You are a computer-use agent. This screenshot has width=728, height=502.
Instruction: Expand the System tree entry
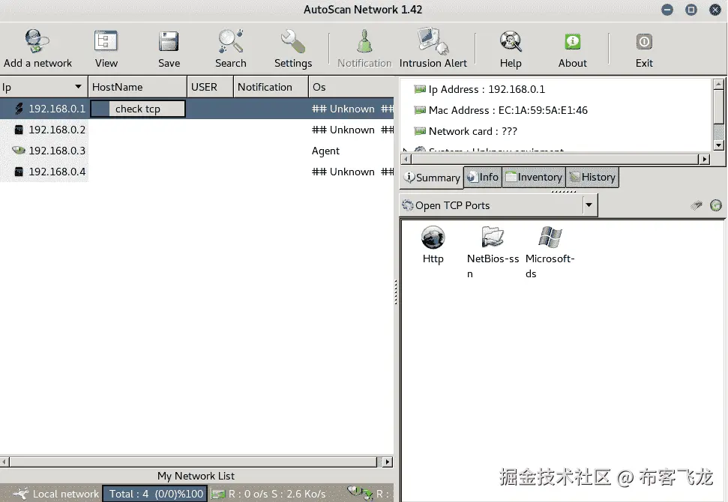pyautogui.click(x=406, y=150)
